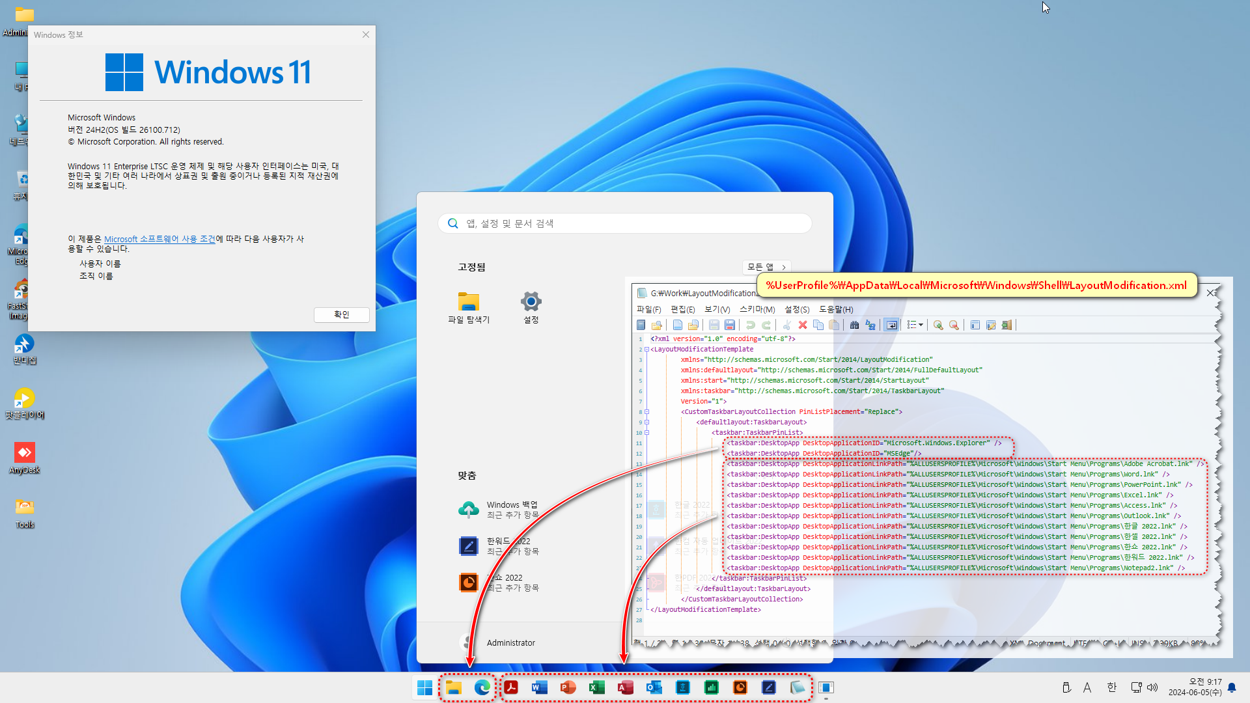Open Access from the taskbar
Screen dimensions: 1250x703
[x=626, y=687]
